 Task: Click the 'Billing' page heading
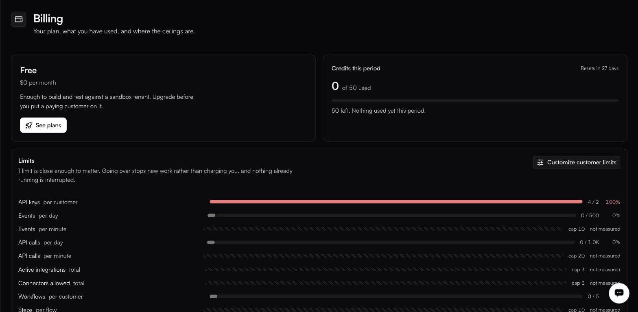coord(48,19)
